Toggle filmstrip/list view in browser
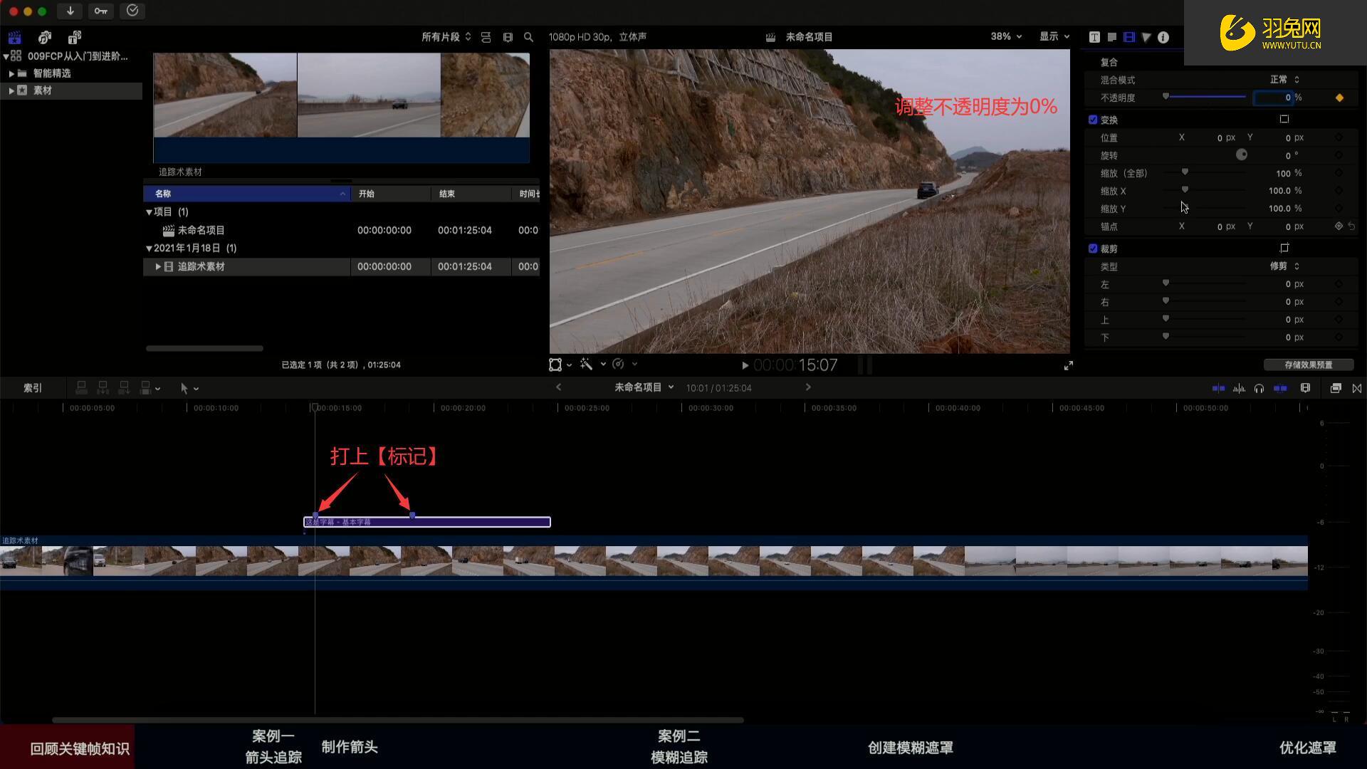The image size is (1367, 769). coord(508,37)
